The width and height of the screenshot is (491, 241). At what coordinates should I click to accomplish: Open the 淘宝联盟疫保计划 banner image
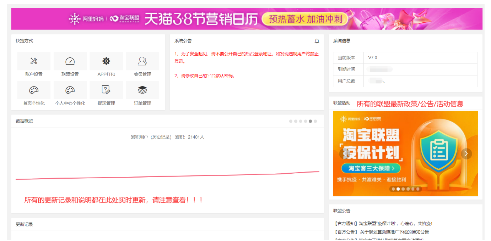(405, 153)
